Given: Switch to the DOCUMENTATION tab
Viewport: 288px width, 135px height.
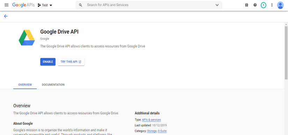Looking at the screenshot, I should click(53, 85).
